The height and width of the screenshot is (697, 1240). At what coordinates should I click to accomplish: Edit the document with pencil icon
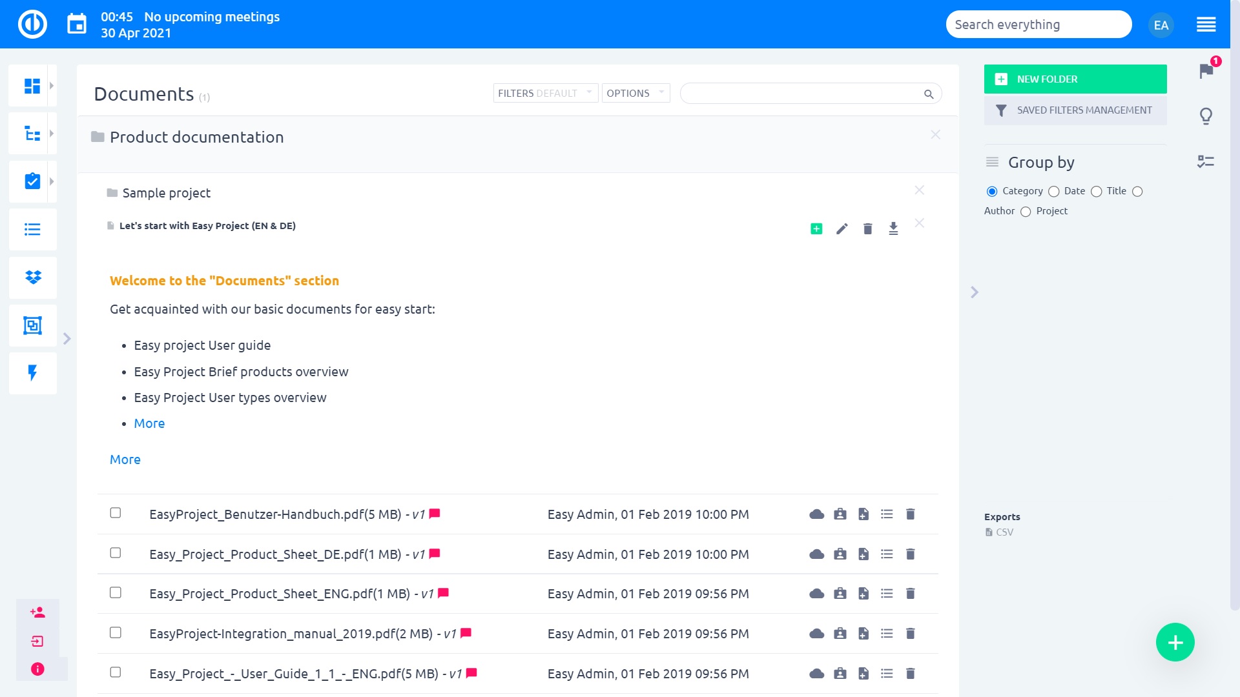tap(842, 229)
